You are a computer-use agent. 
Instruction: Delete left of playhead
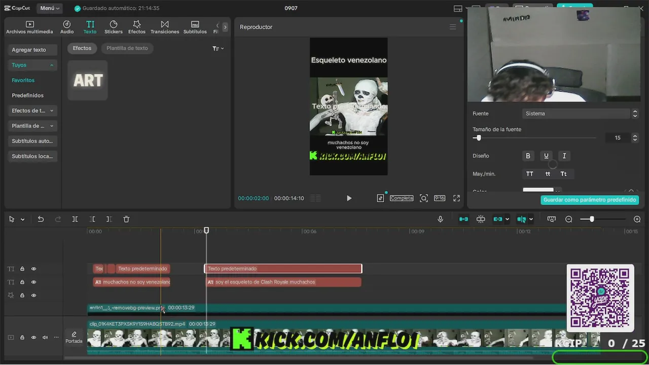92,219
